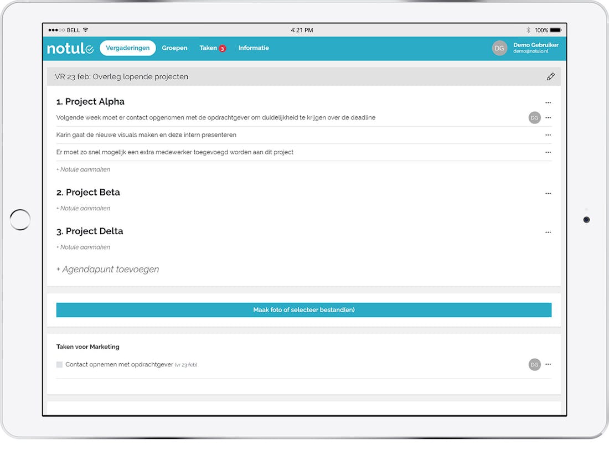Open the Groepen tab
The height and width of the screenshot is (450, 609).
click(174, 48)
